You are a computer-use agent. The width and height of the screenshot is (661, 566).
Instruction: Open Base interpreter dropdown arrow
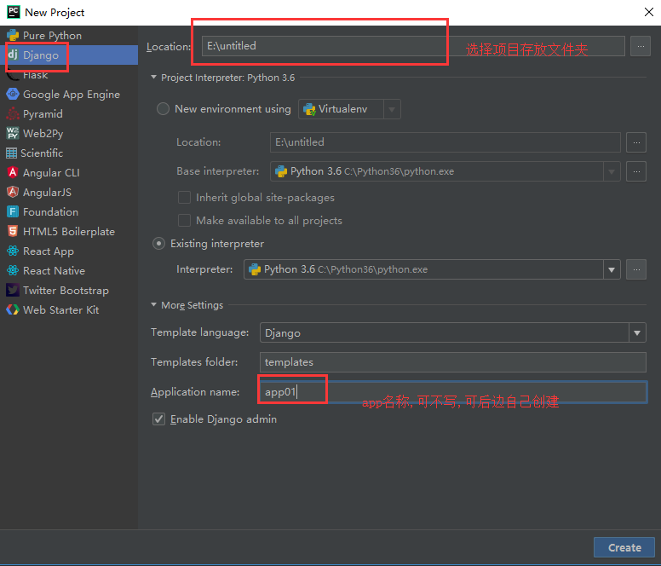pos(612,171)
